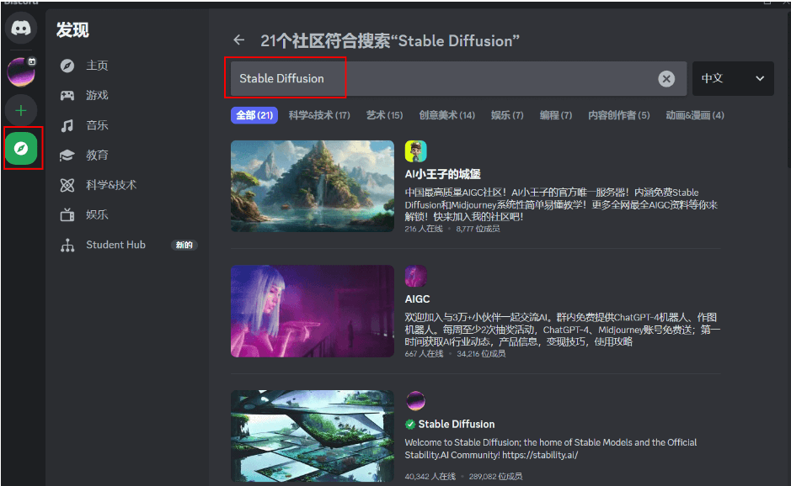
Task: Open the AI小王子的城堡 server title
Action: (x=442, y=174)
